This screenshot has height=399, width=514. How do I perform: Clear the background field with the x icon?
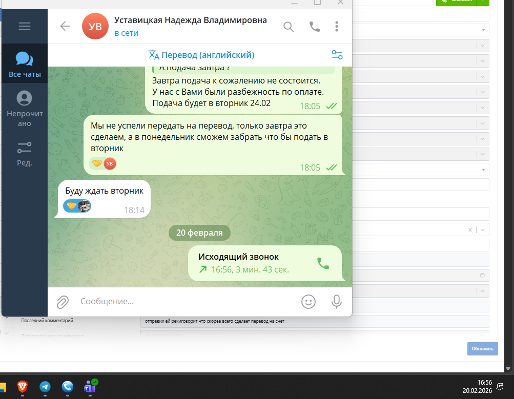pos(470,229)
